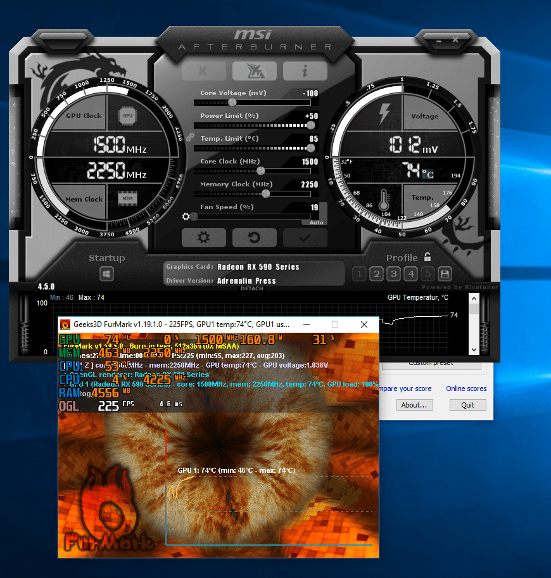Click the thermometer temperature icon
This screenshot has width=551, height=578.
[384, 200]
